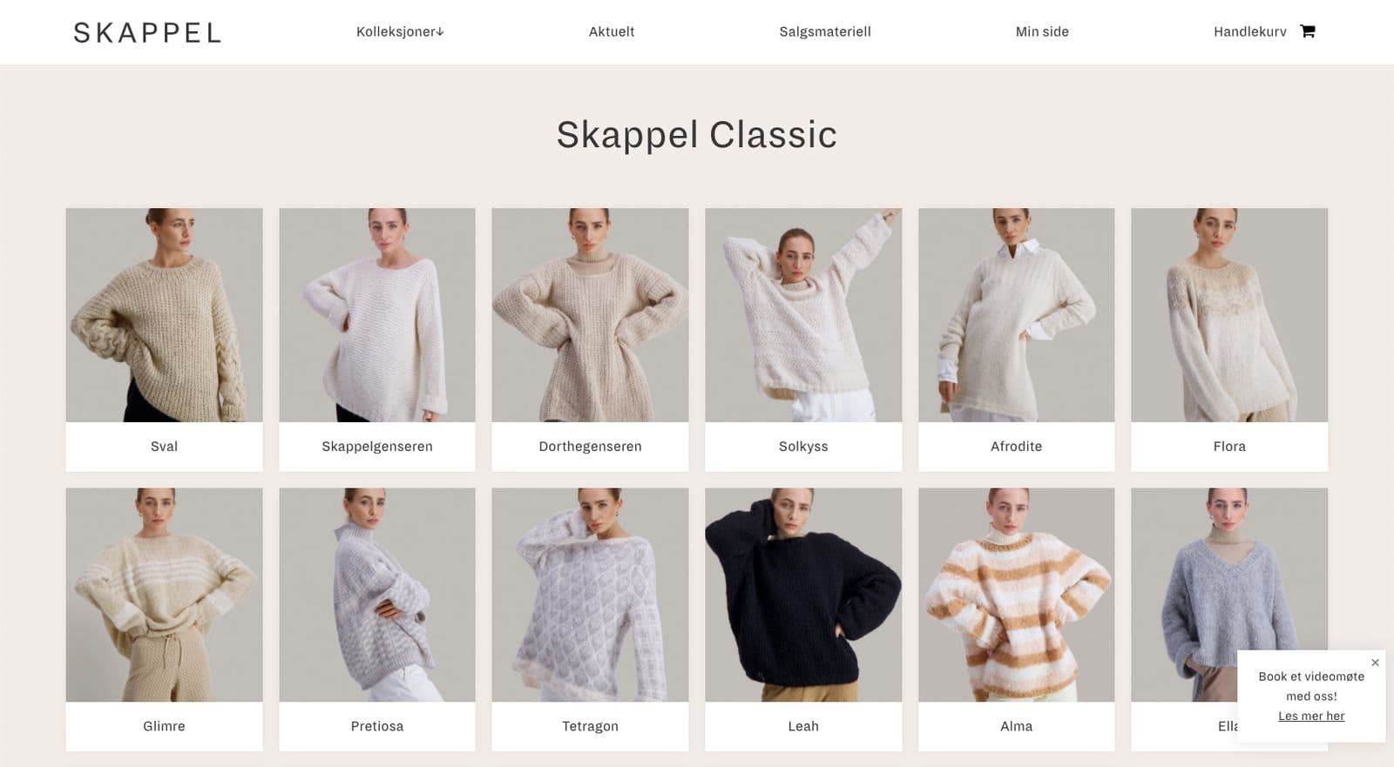
Task: Select the Skappelgenseren product image
Action: coord(377,315)
